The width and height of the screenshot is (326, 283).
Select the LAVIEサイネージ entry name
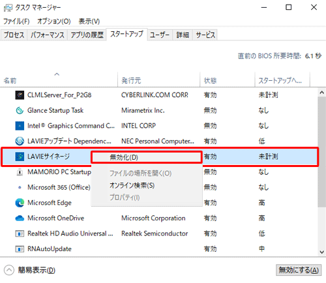48,156
